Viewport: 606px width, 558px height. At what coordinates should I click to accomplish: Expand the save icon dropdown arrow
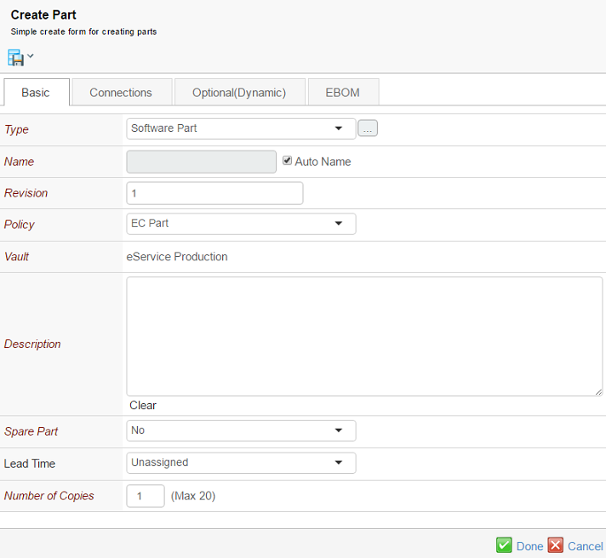[31, 57]
